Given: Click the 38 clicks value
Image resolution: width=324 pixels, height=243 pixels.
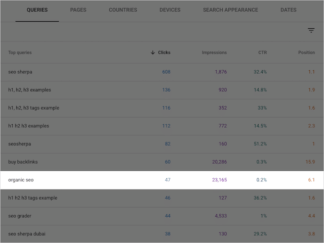Looking at the screenshot, I should pos(168,234).
